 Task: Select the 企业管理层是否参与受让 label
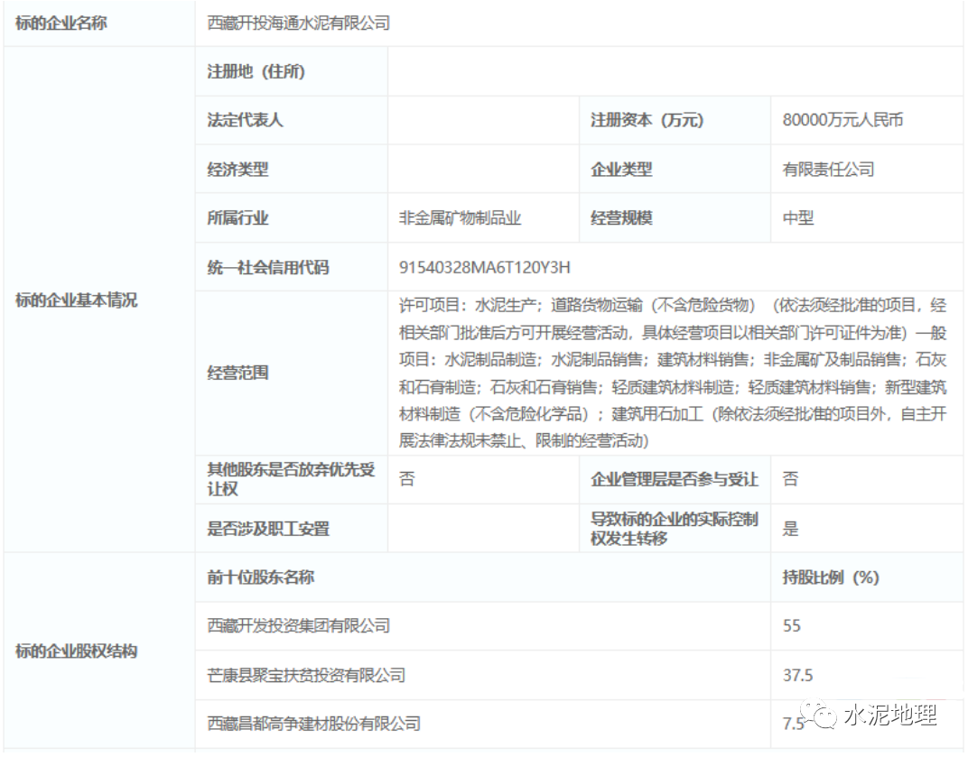point(675,479)
